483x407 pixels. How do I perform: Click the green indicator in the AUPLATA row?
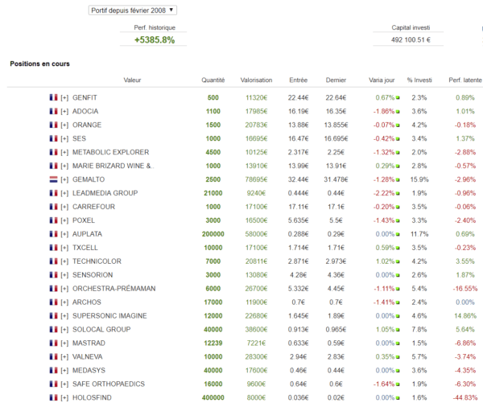(398, 234)
